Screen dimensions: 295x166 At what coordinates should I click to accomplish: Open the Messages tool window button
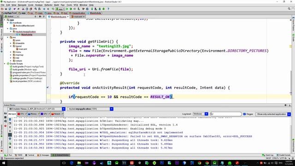(43, 155)
